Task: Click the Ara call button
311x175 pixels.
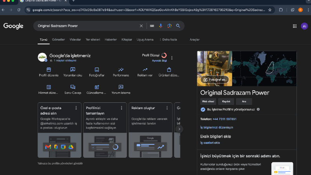Action: pyautogui.click(x=244, y=101)
